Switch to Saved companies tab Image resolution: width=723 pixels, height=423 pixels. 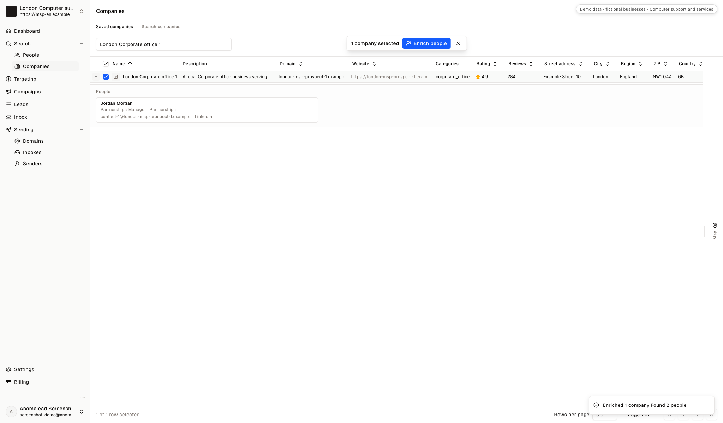click(x=114, y=27)
